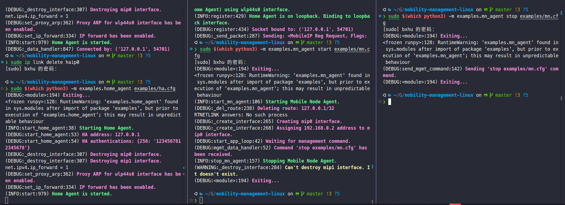565x205 pixels.
Task: Click GitHub cat icon in right pane's empty final prompt
Action: point(486,95)
